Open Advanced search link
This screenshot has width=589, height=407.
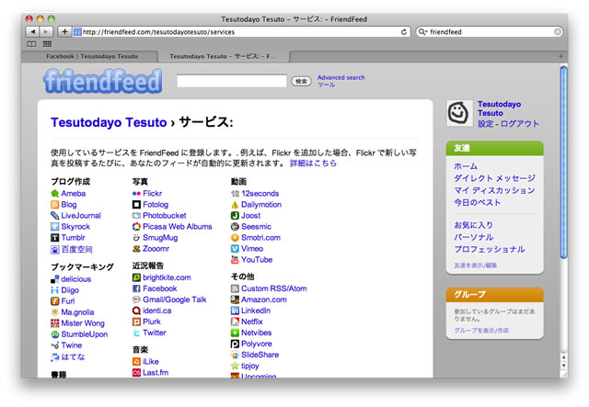click(341, 77)
